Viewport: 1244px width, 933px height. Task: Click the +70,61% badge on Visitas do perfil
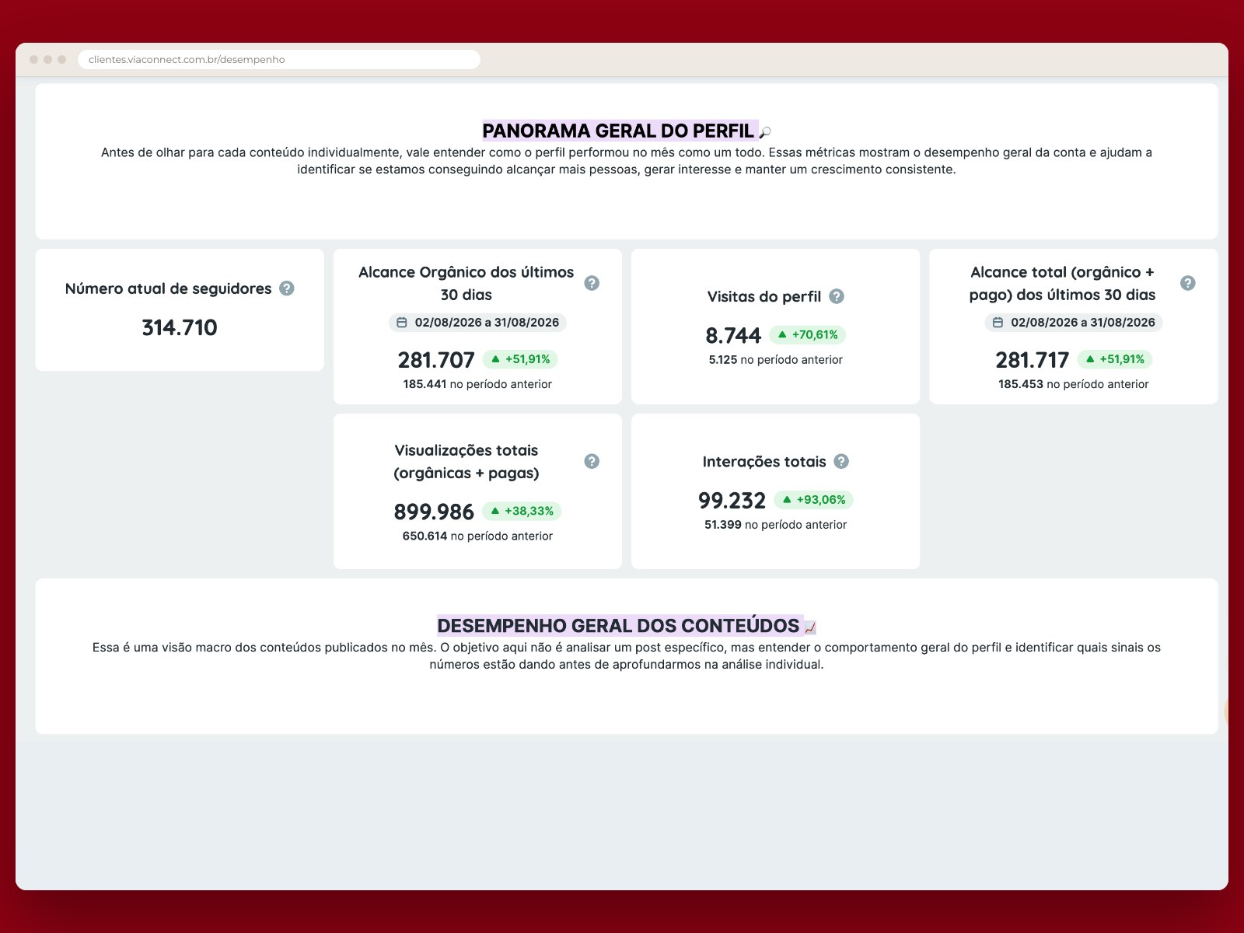807,335
